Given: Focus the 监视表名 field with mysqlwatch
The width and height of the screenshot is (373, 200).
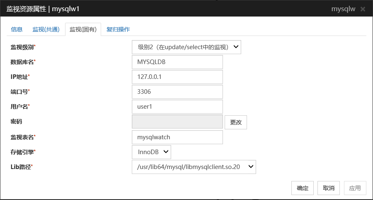Looking at the screenshot, I should pos(177,137).
